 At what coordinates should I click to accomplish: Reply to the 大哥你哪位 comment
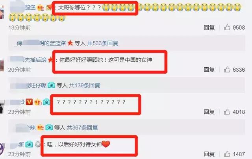[209, 28]
